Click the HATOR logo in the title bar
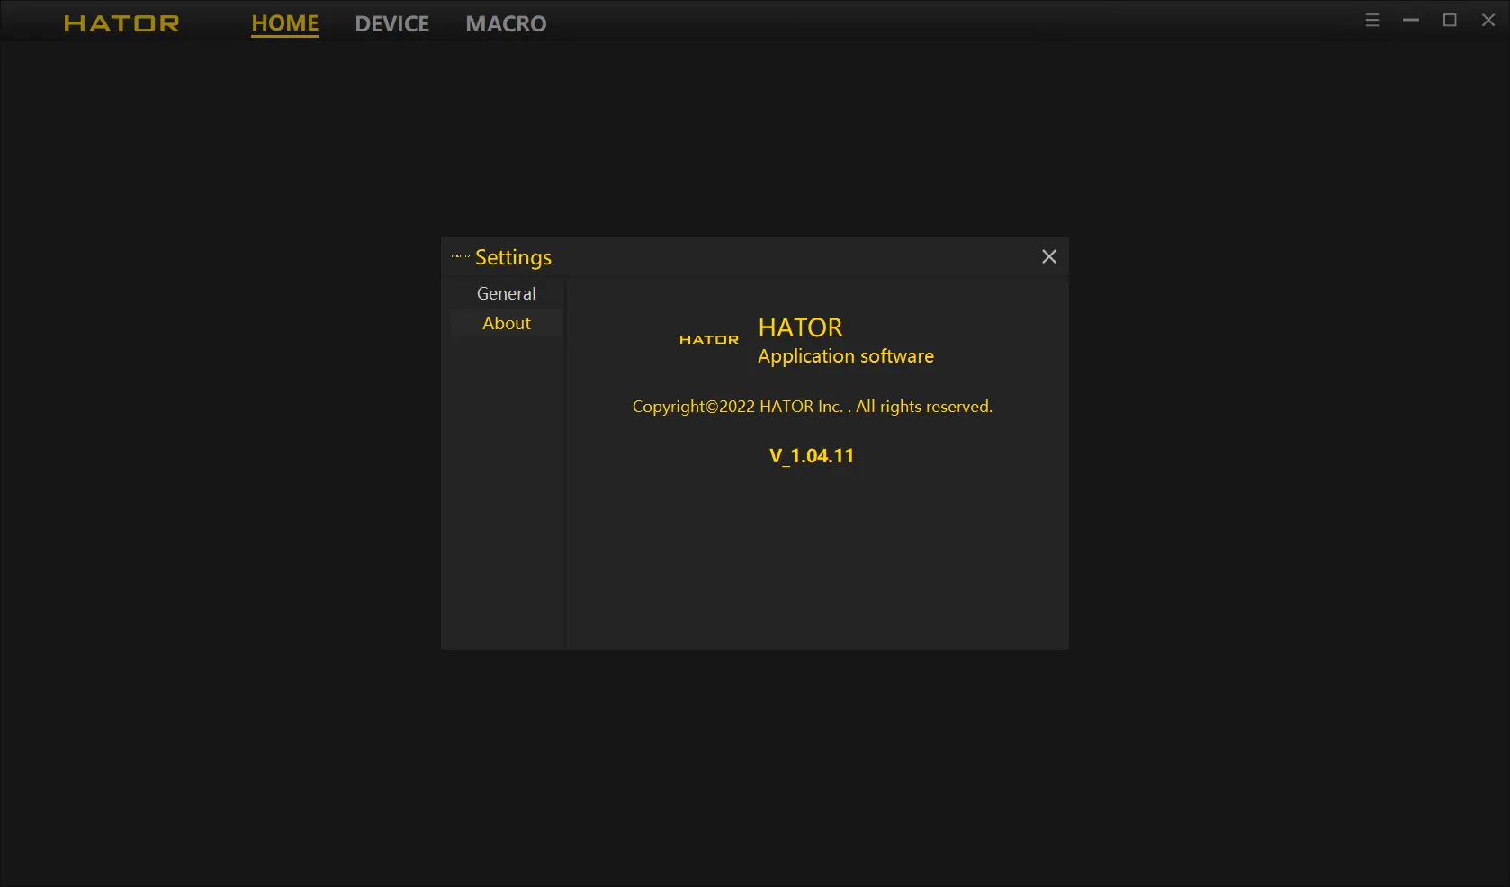 pyautogui.click(x=121, y=23)
